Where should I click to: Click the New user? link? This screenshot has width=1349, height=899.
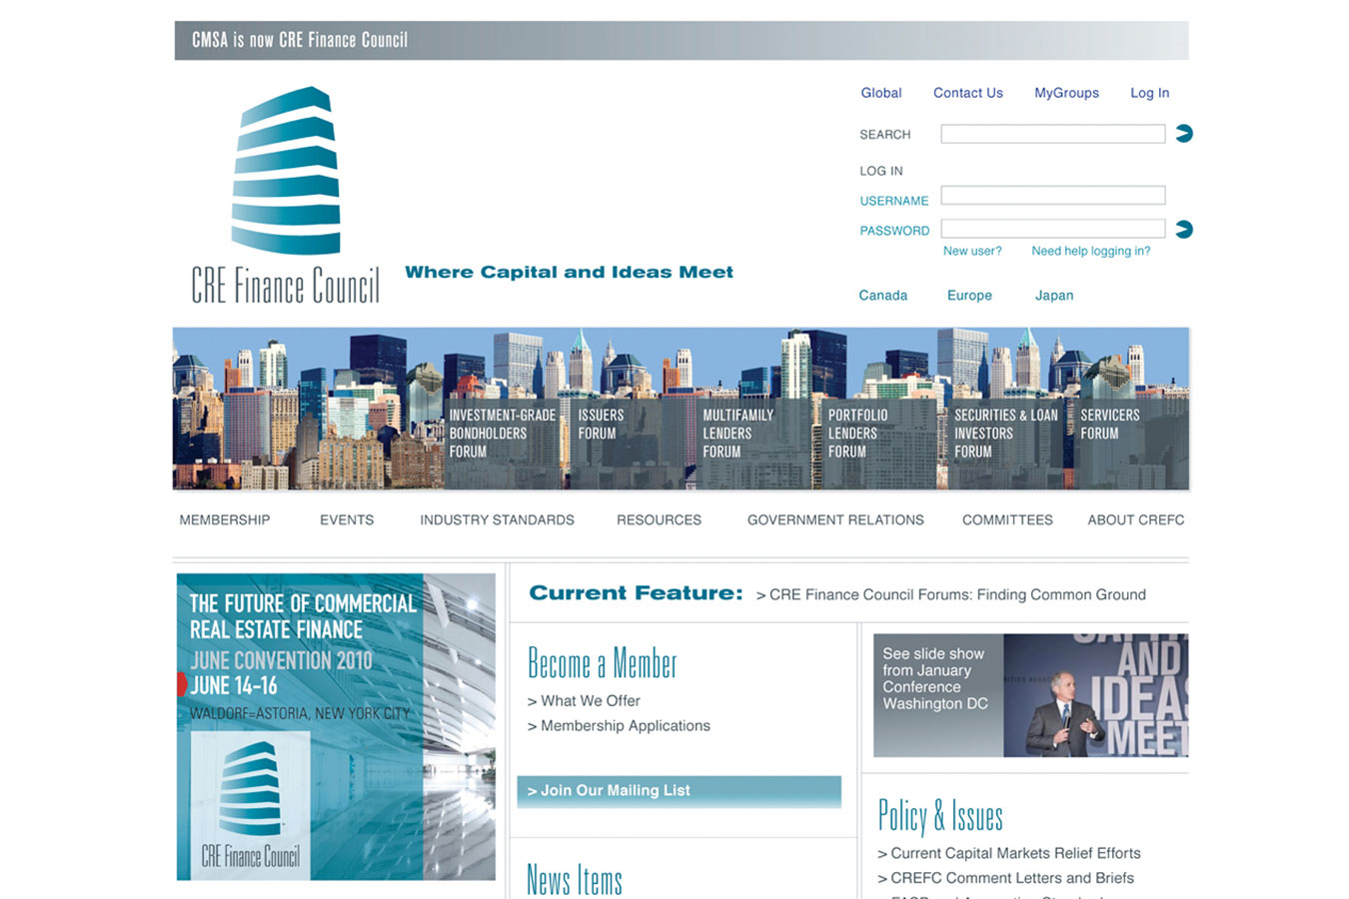tap(972, 252)
